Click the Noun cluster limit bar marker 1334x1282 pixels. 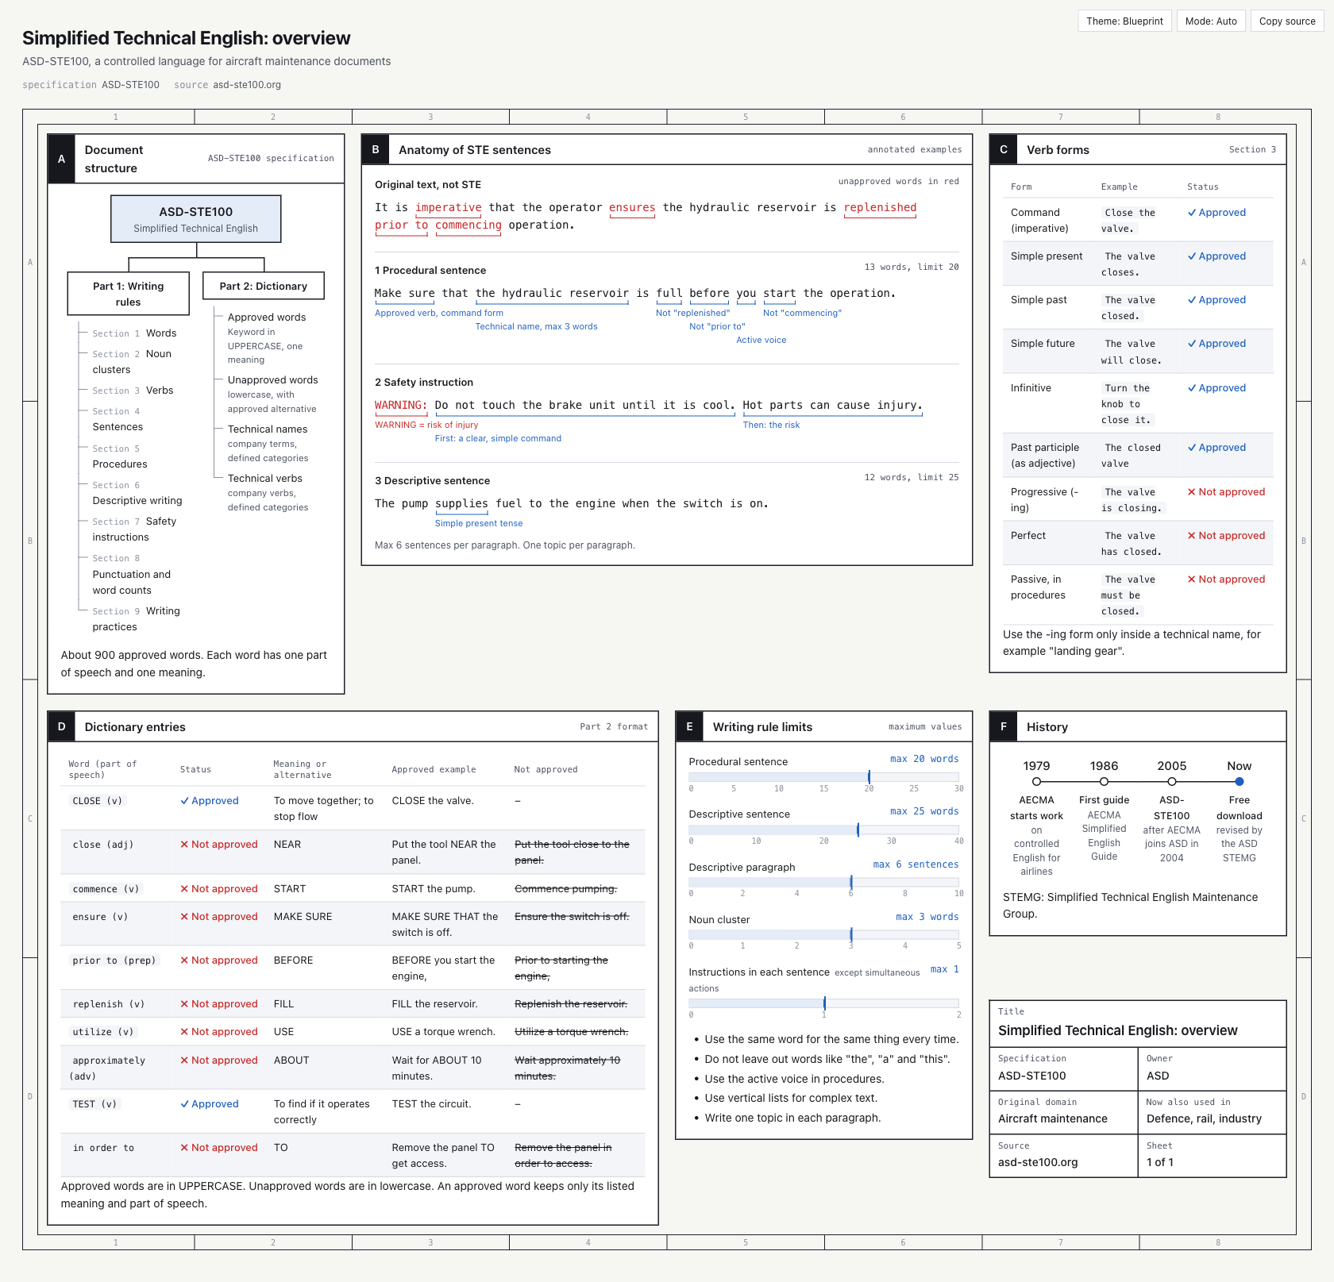(x=851, y=935)
